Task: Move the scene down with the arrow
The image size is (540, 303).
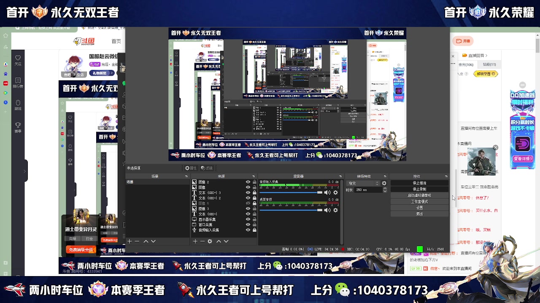Action: (153, 241)
